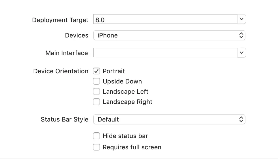The width and height of the screenshot is (278, 163).
Task: Check the Landscape Right checkbox
Action: point(96,102)
